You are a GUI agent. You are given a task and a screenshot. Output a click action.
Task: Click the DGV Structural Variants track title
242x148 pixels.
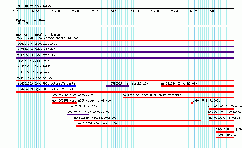click(x=38, y=35)
